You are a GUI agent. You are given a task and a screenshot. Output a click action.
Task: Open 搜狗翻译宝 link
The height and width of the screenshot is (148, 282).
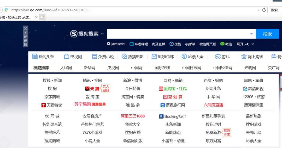(254, 105)
